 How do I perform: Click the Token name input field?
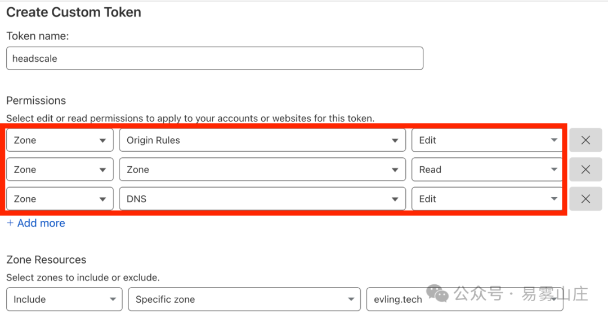215,58
